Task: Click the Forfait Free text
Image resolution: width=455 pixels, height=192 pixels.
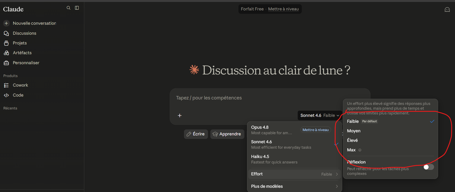Action: point(252,9)
